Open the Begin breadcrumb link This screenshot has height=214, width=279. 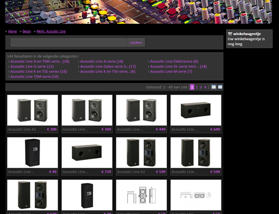[x=27, y=31]
